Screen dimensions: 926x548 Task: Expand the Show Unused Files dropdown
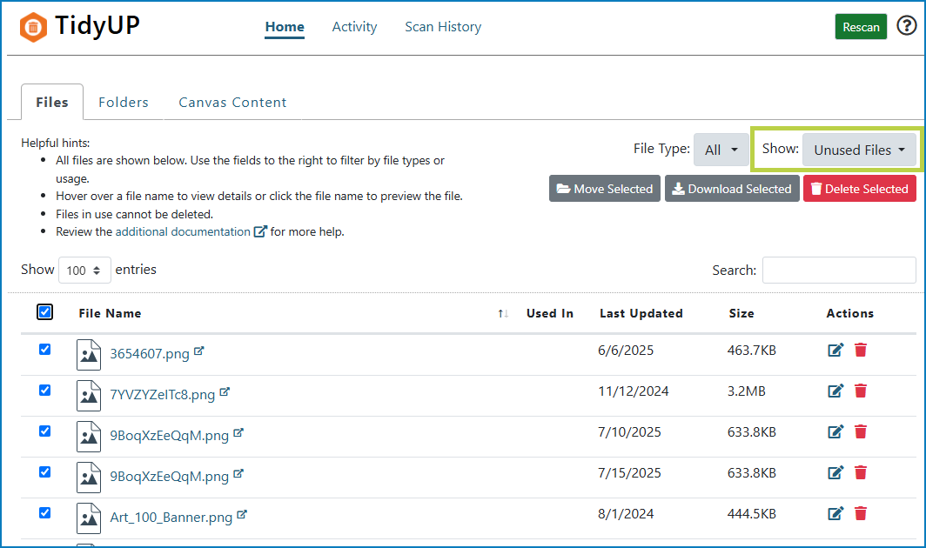859,150
